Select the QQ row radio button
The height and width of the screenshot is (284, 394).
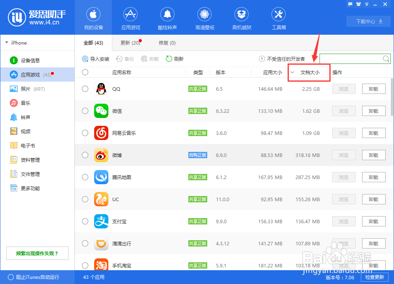click(85, 89)
